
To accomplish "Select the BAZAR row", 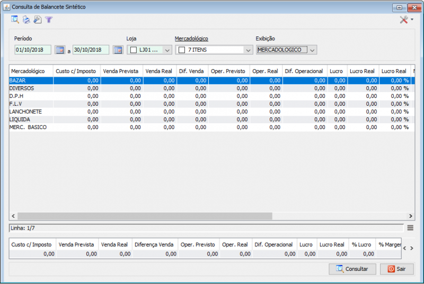I will 211,80.
